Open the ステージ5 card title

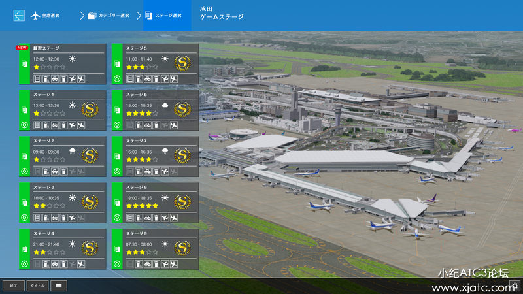(x=137, y=48)
